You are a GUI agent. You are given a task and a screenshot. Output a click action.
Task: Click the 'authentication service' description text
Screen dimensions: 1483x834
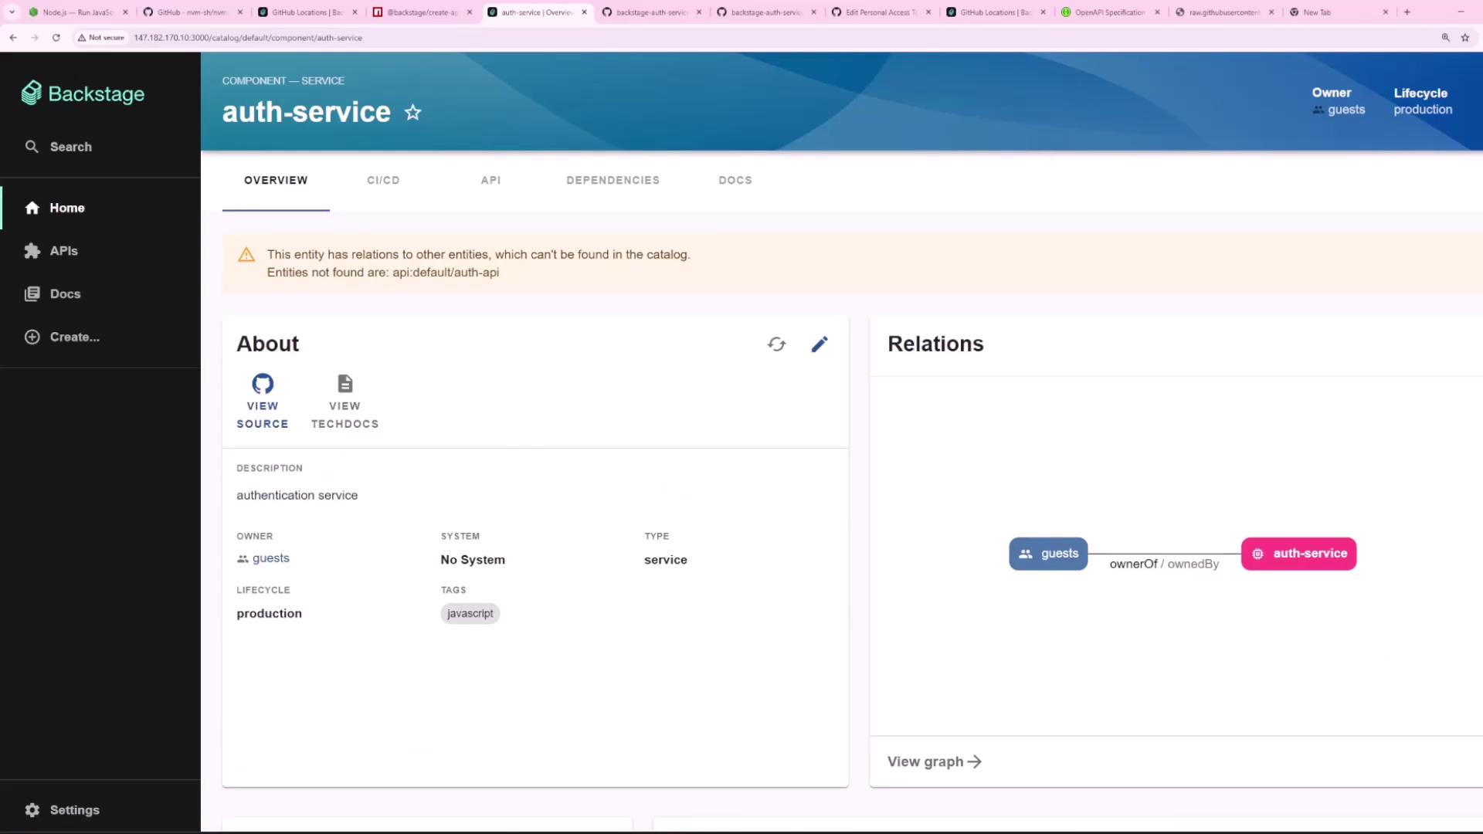point(297,496)
